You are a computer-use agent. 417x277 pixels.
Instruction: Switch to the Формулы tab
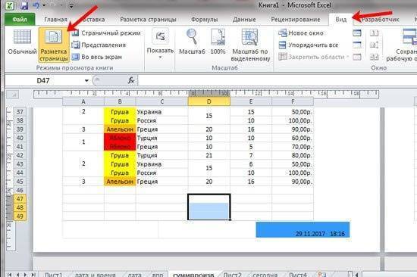click(x=204, y=20)
